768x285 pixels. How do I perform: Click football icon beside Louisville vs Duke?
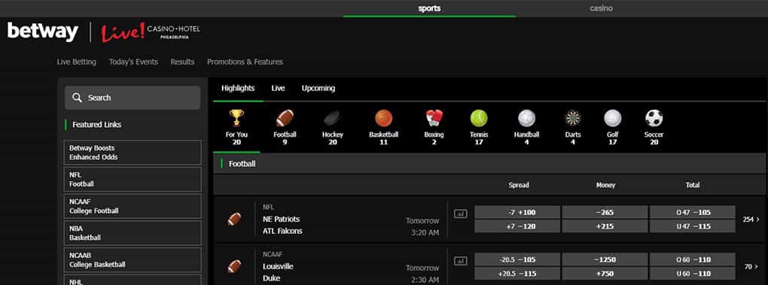234,266
